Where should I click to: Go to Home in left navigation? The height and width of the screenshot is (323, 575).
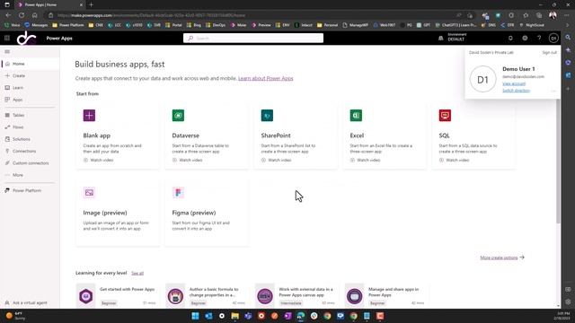point(30,64)
